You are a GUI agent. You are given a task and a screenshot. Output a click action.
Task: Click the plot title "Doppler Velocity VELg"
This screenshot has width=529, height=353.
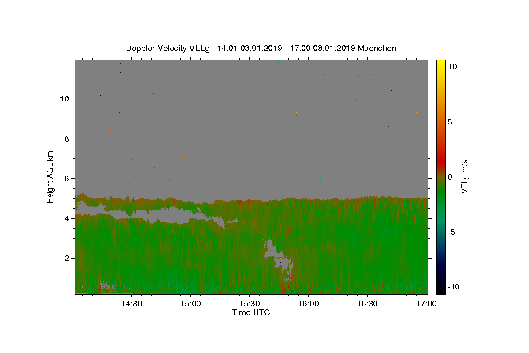pyautogui.click(x=168, y=48)
